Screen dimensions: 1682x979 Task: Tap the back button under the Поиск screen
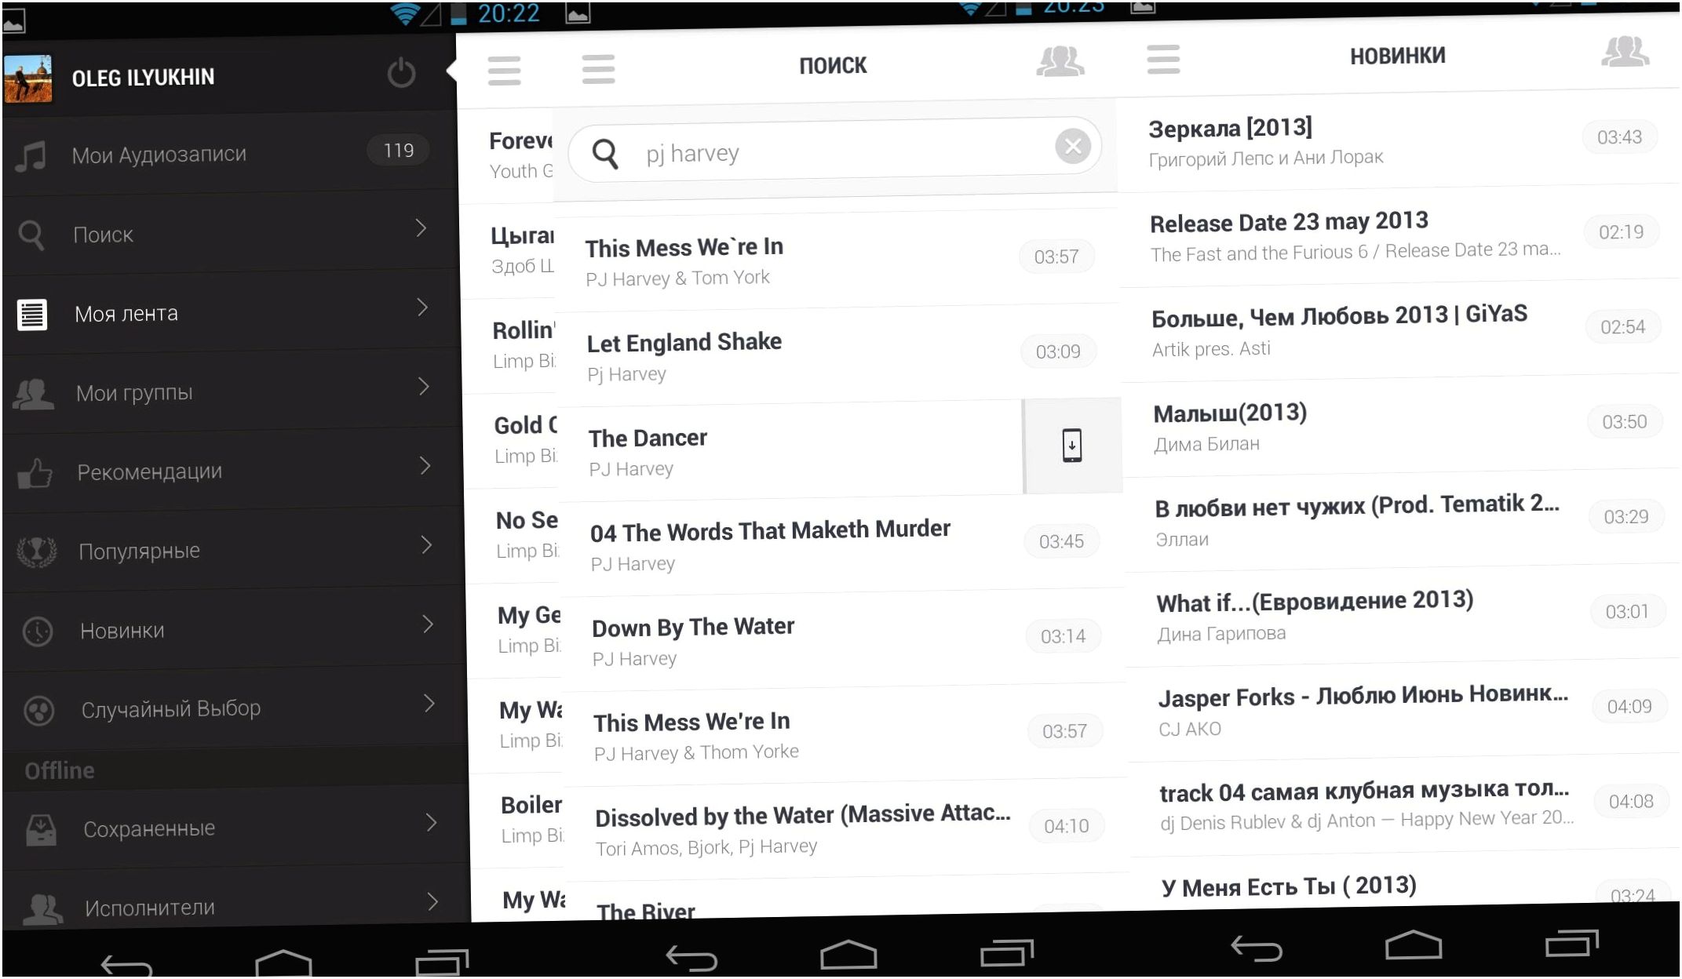691,958
